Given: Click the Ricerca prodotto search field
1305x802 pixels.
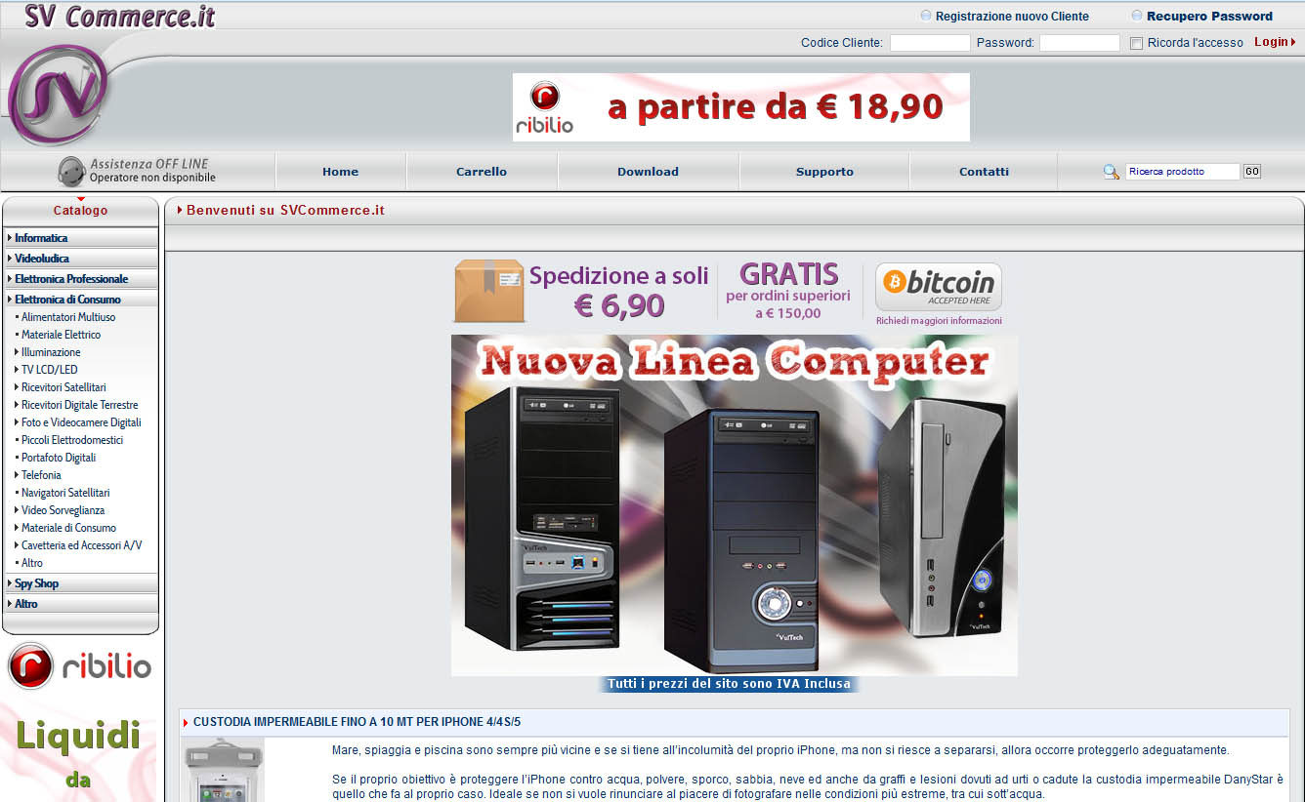Looking at the screenshot, I should point(1182,172).
